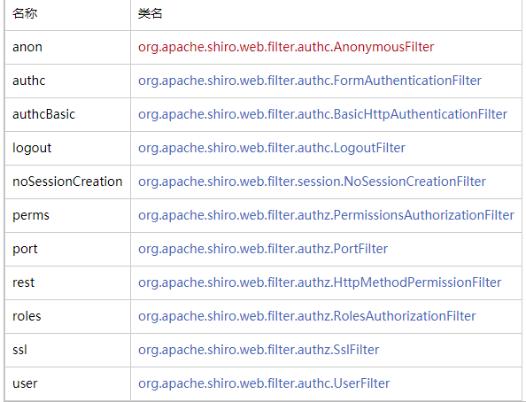Click the 类名 column header
This screenshot has width=526, height=402.
tap(151, 13)
